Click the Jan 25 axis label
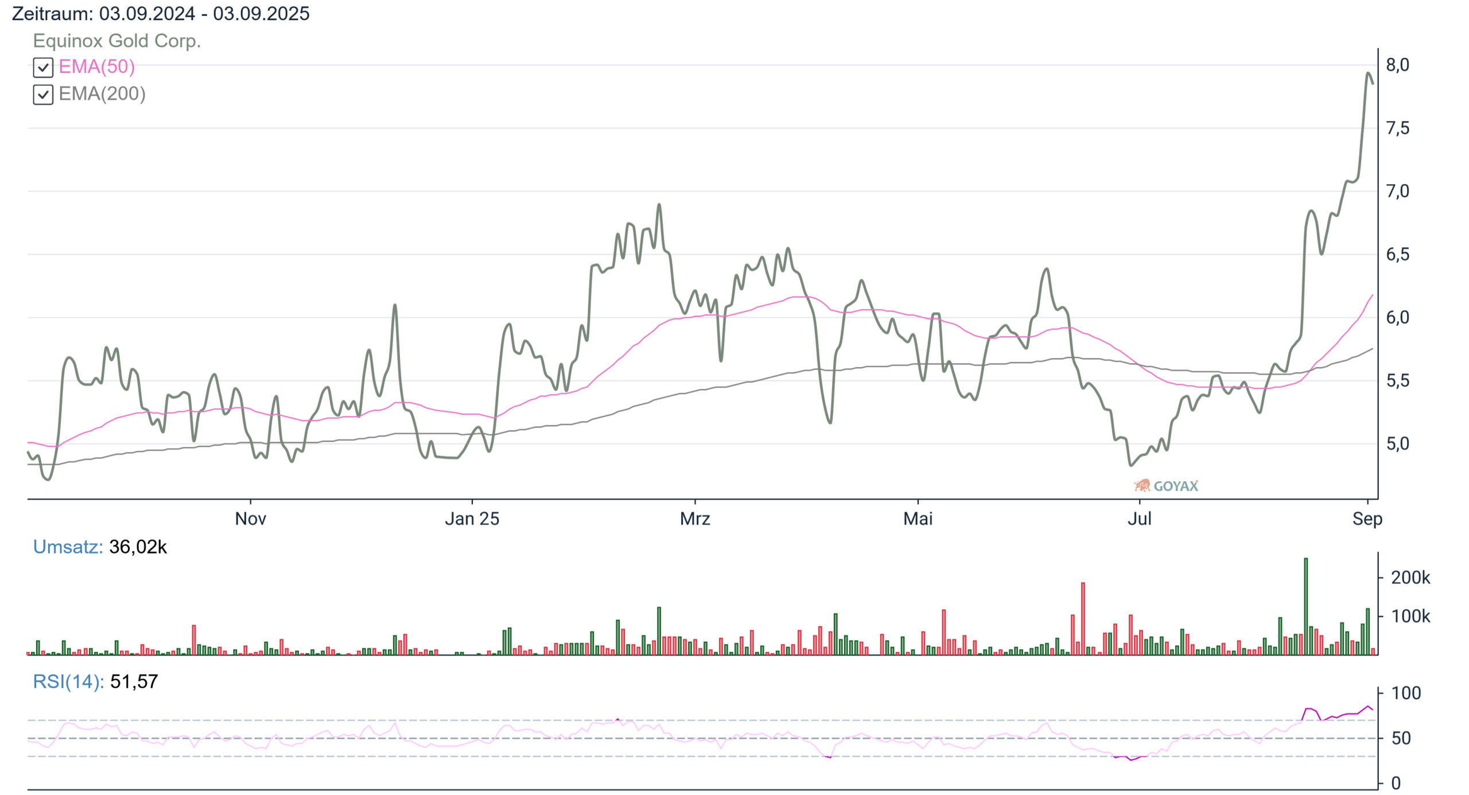 472,519
